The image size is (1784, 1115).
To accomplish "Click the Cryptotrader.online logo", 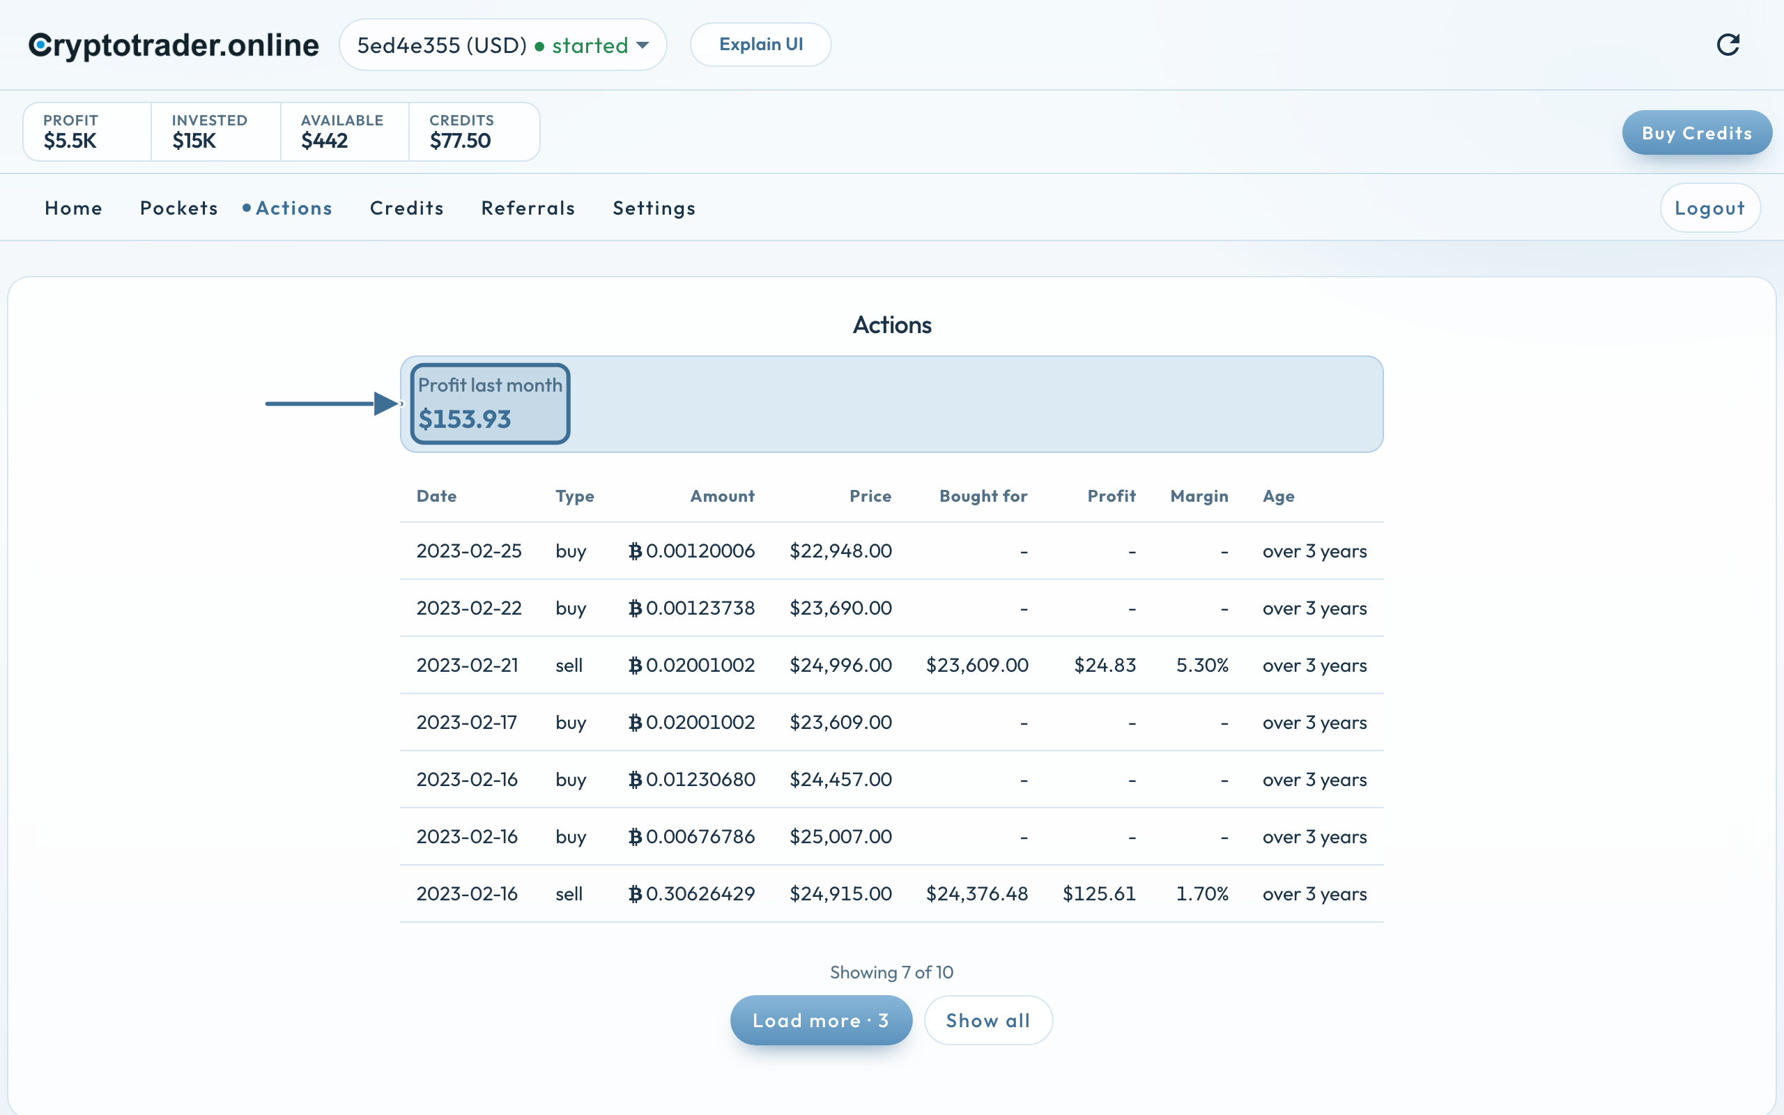I will point(174,45).
